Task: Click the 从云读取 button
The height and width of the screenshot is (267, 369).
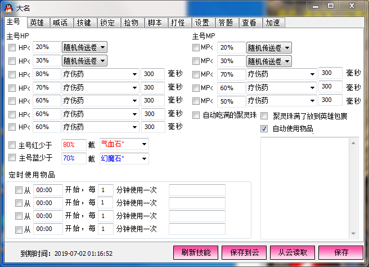Action: point(292,252)
